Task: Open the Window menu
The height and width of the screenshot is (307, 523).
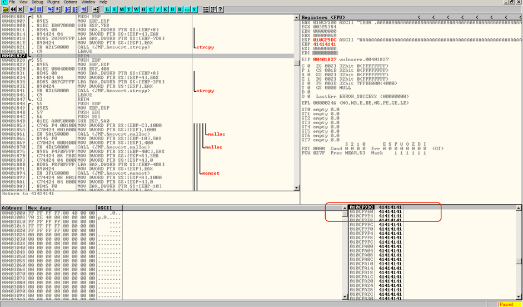Action: coord(88,2)
